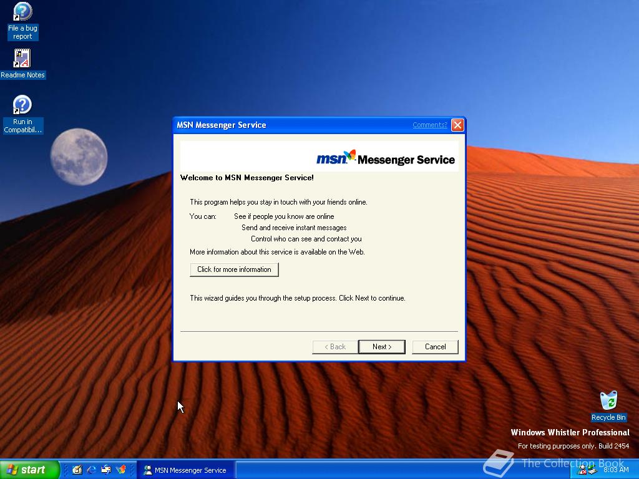Image resolution: width=639 pixels, height=479 pixels.
Task: Launch Show Desktop from Quick Launch
Action: click(x=77, y=470)
